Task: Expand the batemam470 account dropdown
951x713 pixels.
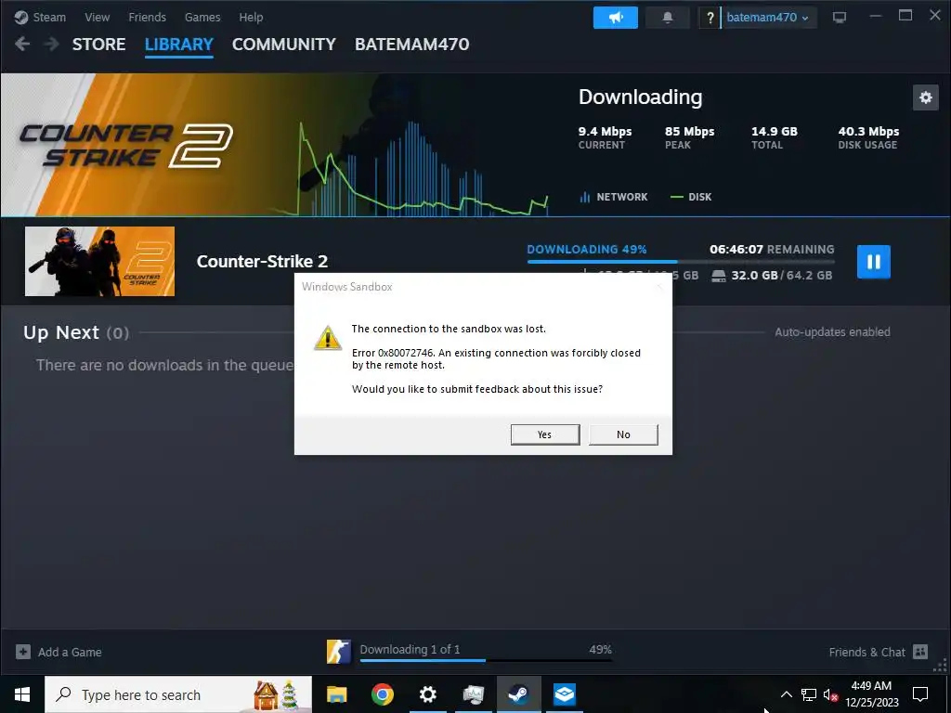Action: (x=768, y=18)
